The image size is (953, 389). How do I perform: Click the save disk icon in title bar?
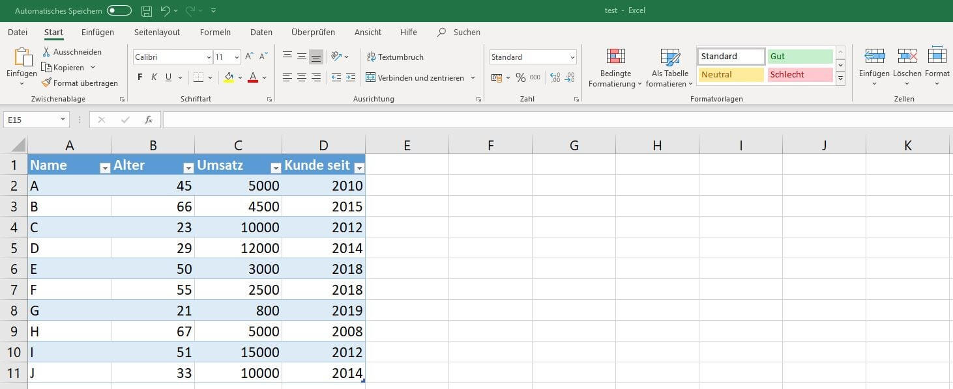coord(147,11)
